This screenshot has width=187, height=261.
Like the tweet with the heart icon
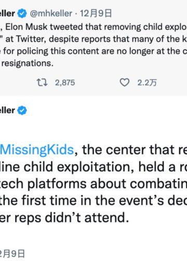coord(125,82)
